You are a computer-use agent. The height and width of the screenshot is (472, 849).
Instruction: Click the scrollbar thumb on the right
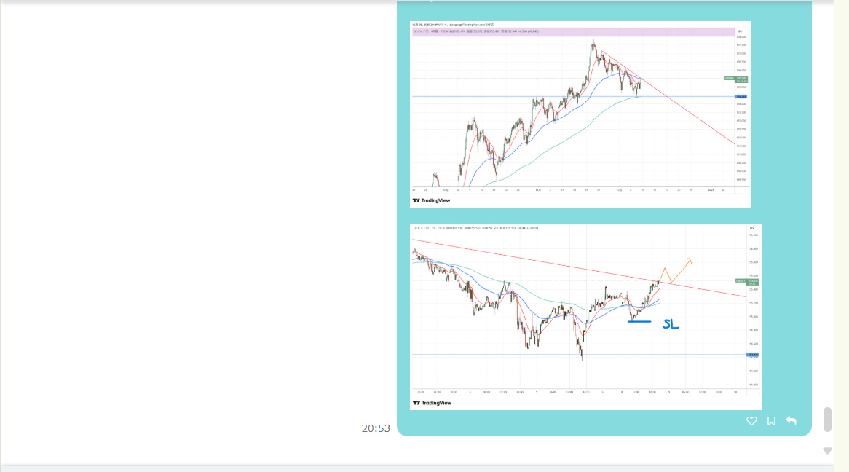click(827, 420)
